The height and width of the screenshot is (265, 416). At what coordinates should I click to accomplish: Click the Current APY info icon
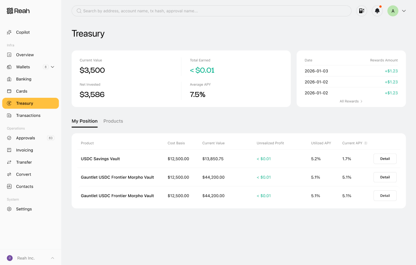tap(366, 143)
